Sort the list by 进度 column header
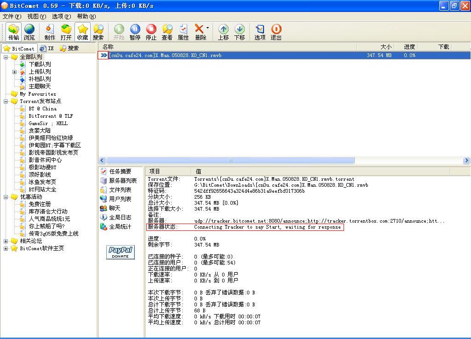This screenshot has width=471, height=339. (x=406, y=47)
